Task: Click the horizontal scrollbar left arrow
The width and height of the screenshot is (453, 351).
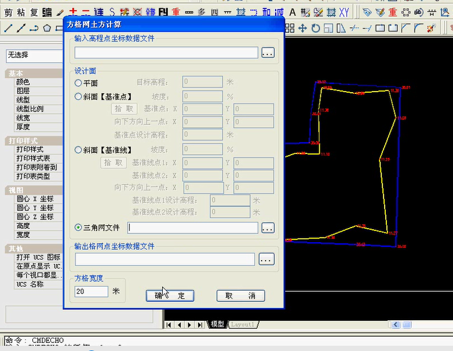Action: 396,325
